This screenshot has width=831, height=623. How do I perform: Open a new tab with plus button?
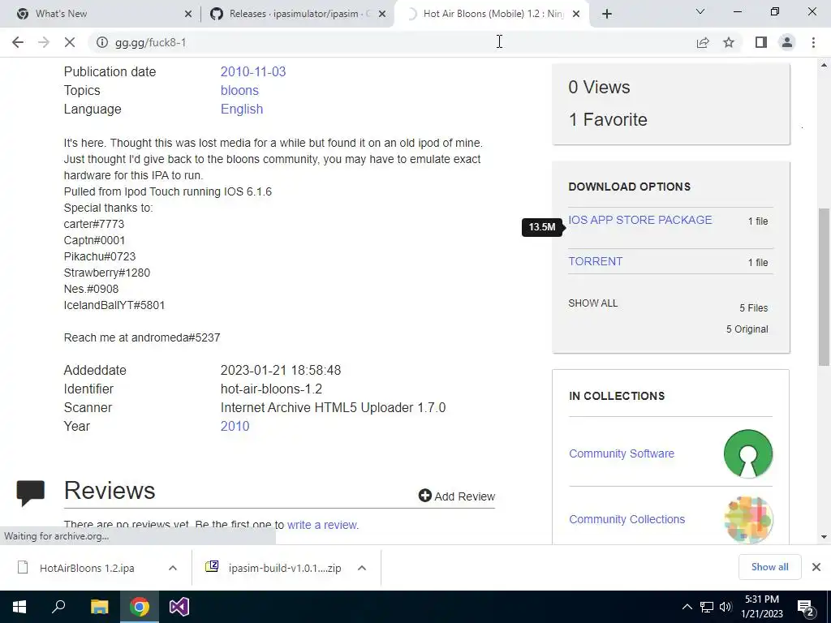[607, 14]
